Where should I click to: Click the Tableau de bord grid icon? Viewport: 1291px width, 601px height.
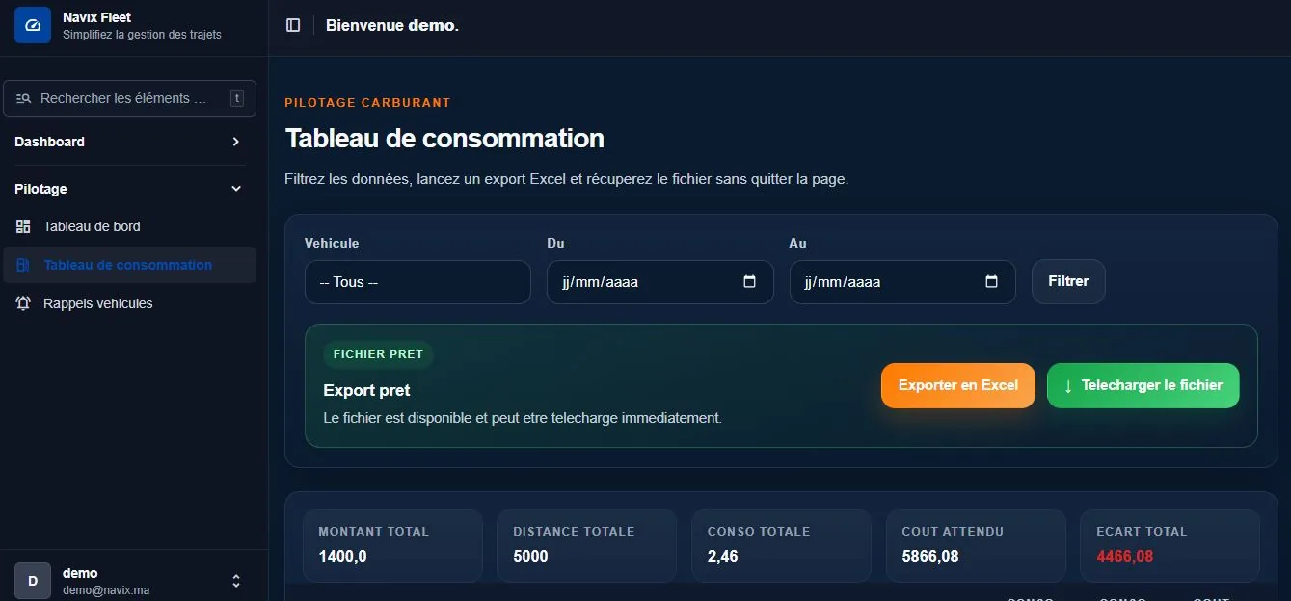click(x=24, y=226)
